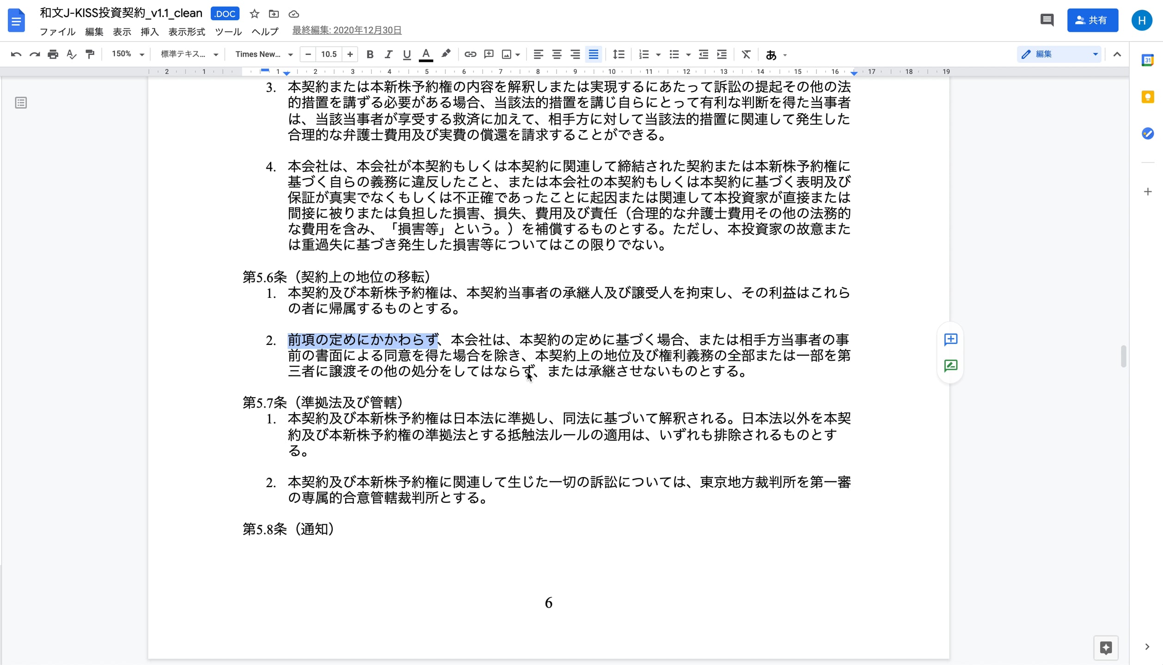Insert a comment
The height and width of the screenshot is (665, 1163).
489,54
